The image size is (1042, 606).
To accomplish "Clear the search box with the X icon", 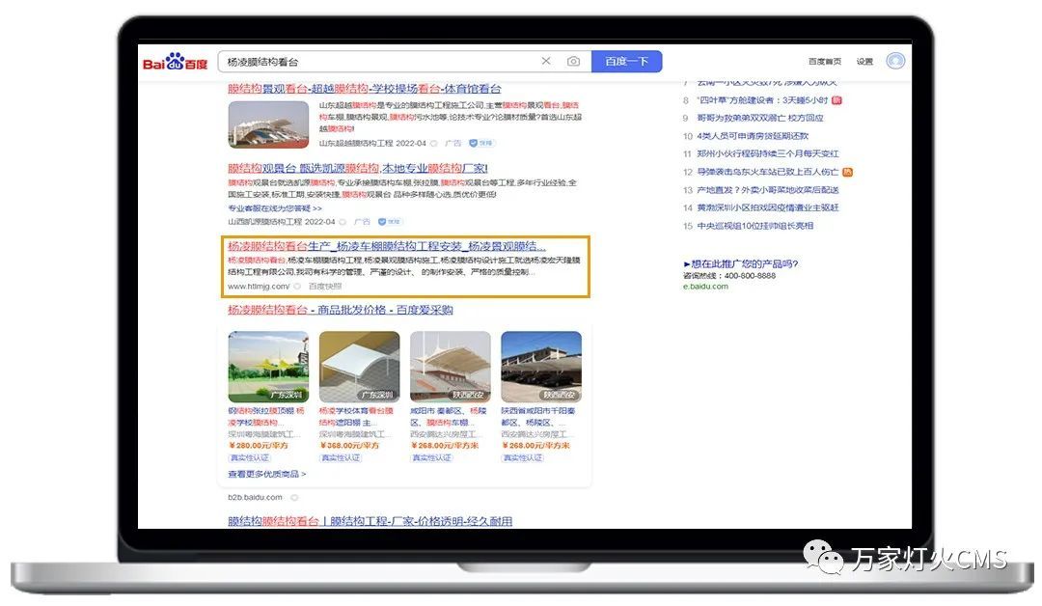I will pyautogui.click(x=546, y=61).
